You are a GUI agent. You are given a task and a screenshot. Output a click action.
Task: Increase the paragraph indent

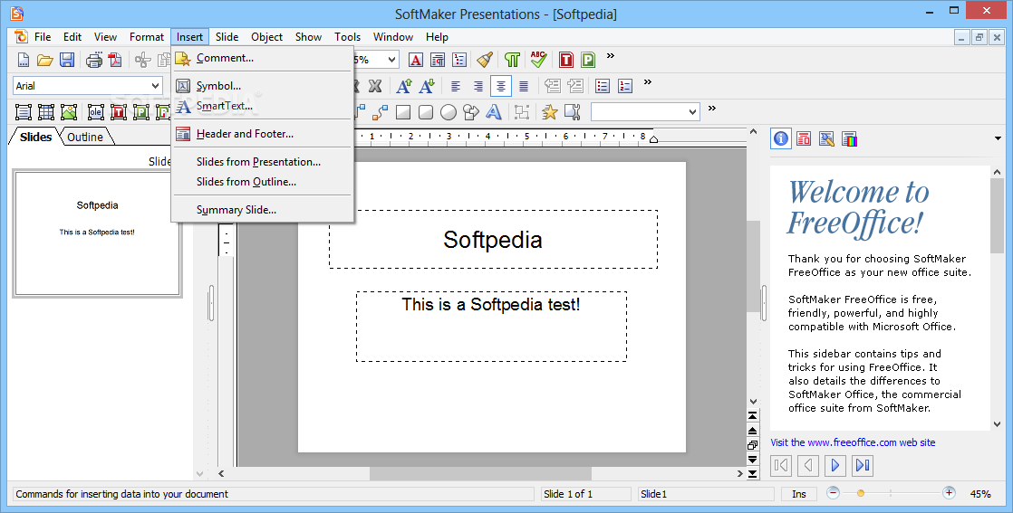click(x=575, y=86)
